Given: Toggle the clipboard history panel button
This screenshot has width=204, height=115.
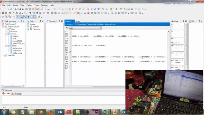Looking at the screenshot, I should (32, 17).
